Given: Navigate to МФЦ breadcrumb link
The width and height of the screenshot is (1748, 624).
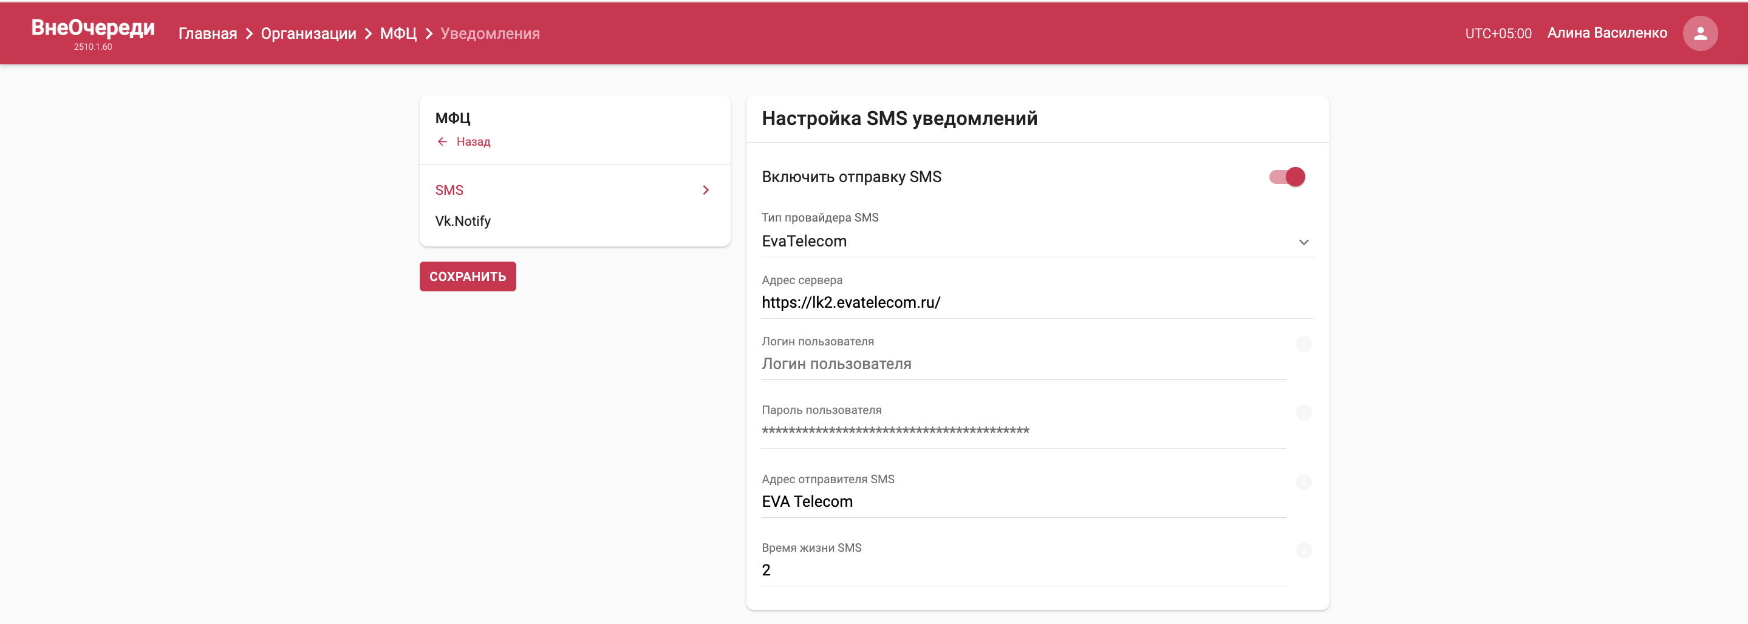Looking at the screenshot, I should pos(398,33).
